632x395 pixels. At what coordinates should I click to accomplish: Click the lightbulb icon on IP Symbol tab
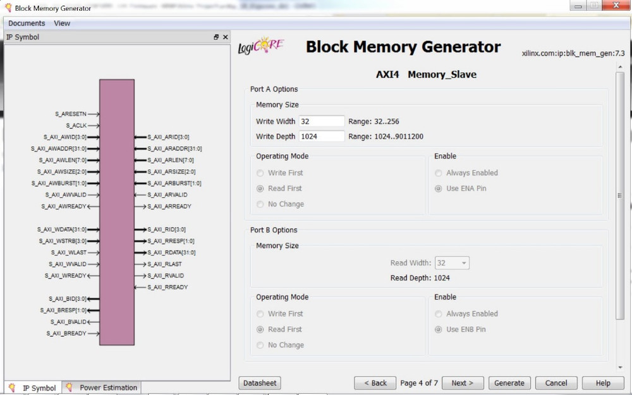(x=12, y=387)
